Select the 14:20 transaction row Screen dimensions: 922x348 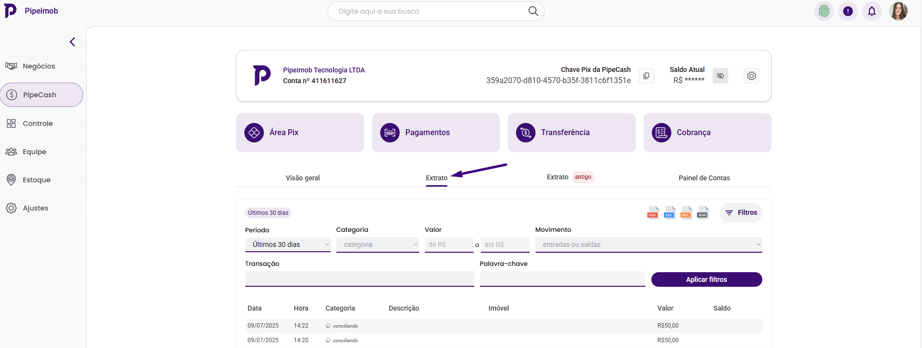504,340
